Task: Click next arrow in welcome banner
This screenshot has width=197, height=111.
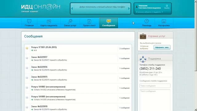Action: [x=129, y=9]
